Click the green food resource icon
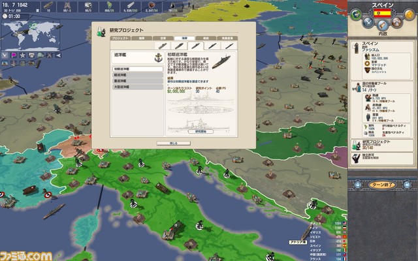This screenshot has width=418, height=261. click(x=110, y=5)
